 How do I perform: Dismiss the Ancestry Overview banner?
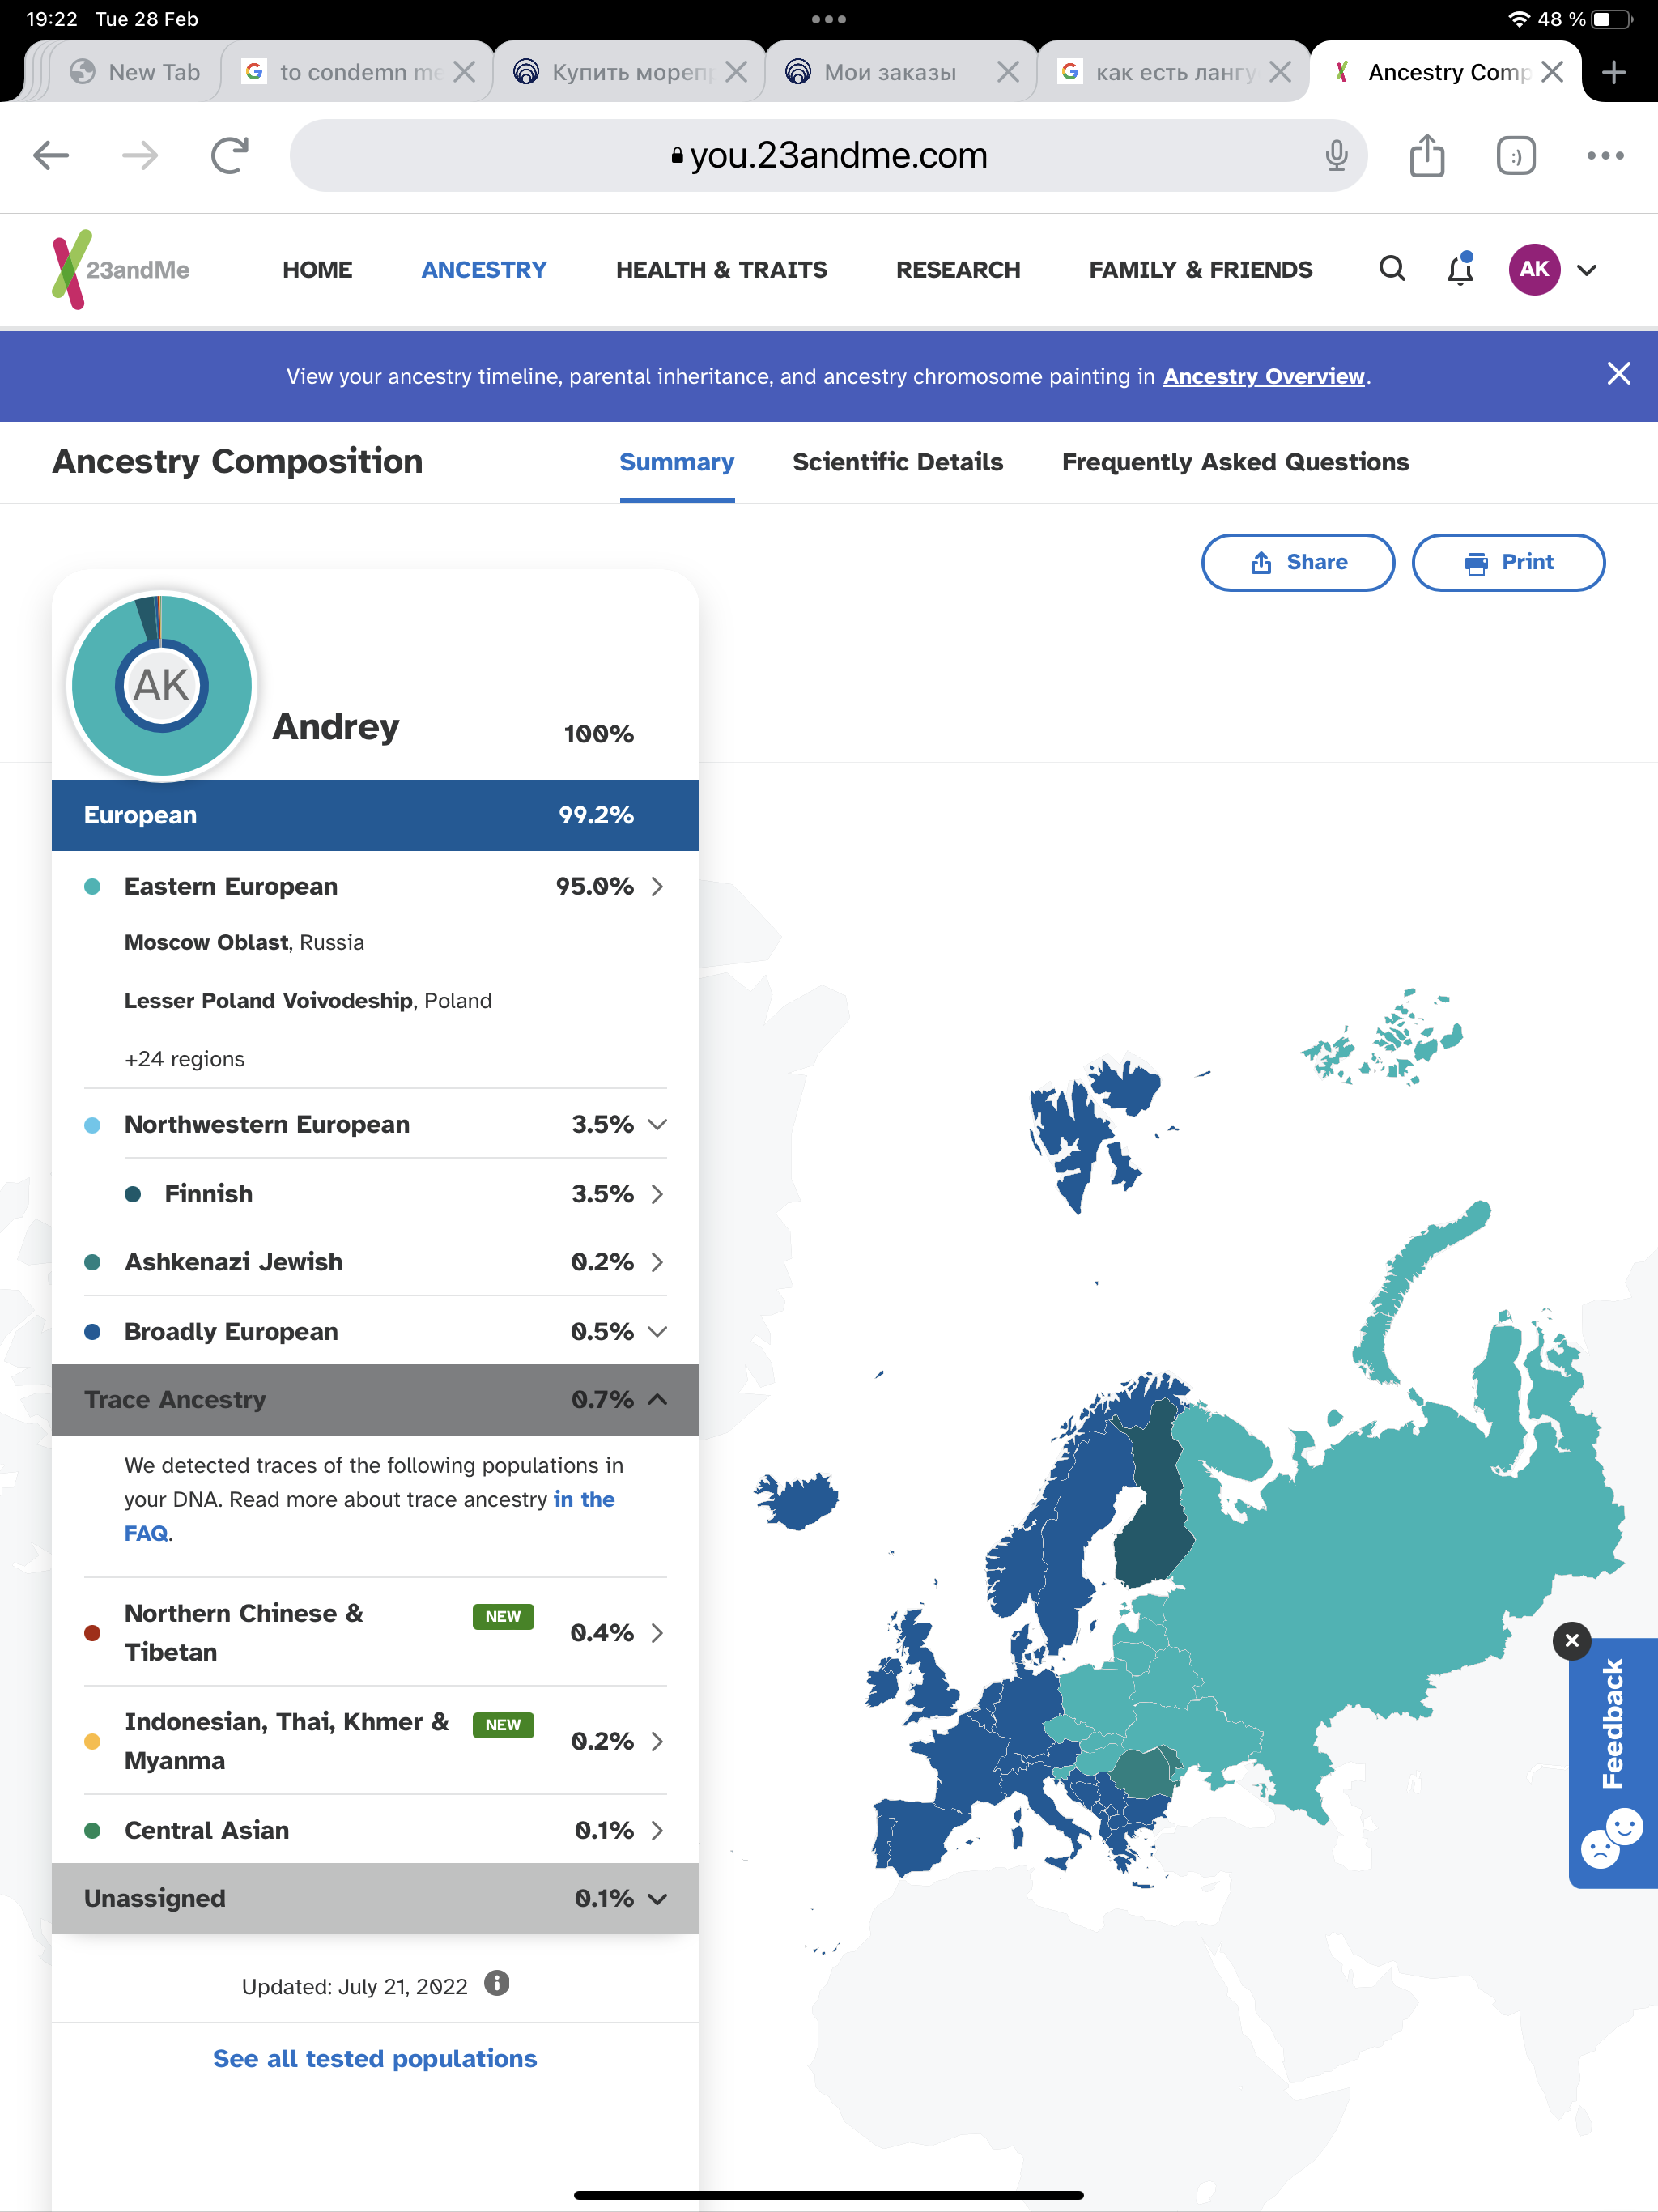click(x=1618, y=374)
